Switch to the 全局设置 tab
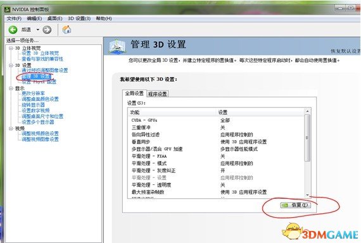The height and width of the screenshot is (243, 361). (x=134, y=93)
